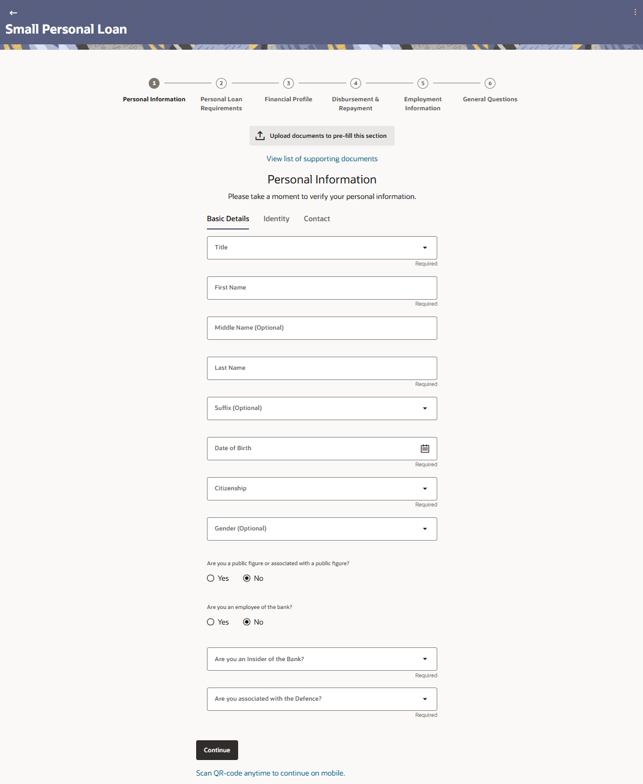The height and width of the screenshot is (784, 643).
Task: Select step 6 General Questions circle
Action: [x=490, y=83]
